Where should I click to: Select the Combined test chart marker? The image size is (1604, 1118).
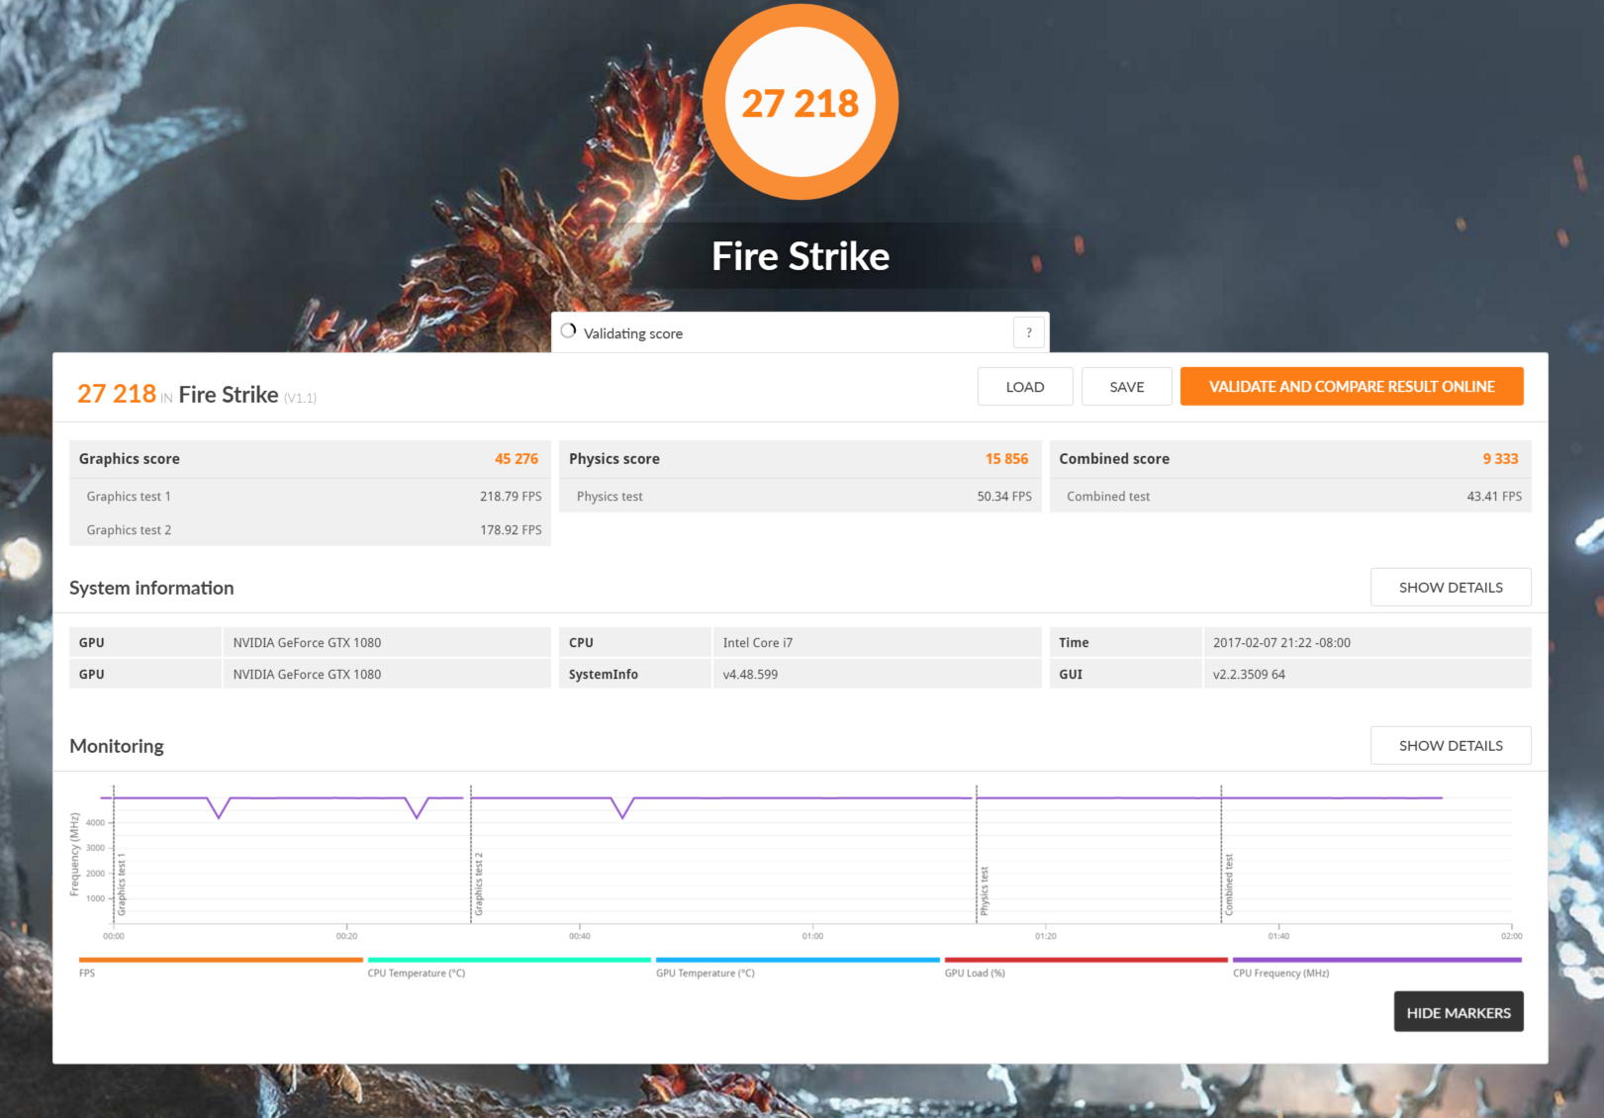point(1229,885)
